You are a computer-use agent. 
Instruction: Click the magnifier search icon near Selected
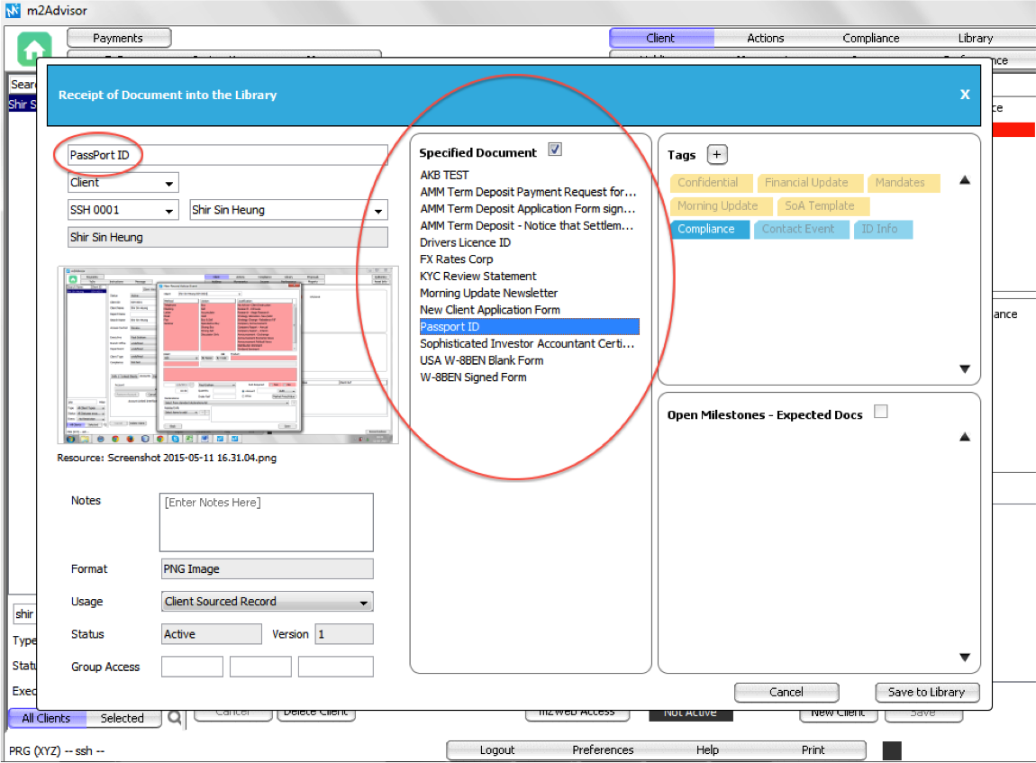[x=175, y=718]
